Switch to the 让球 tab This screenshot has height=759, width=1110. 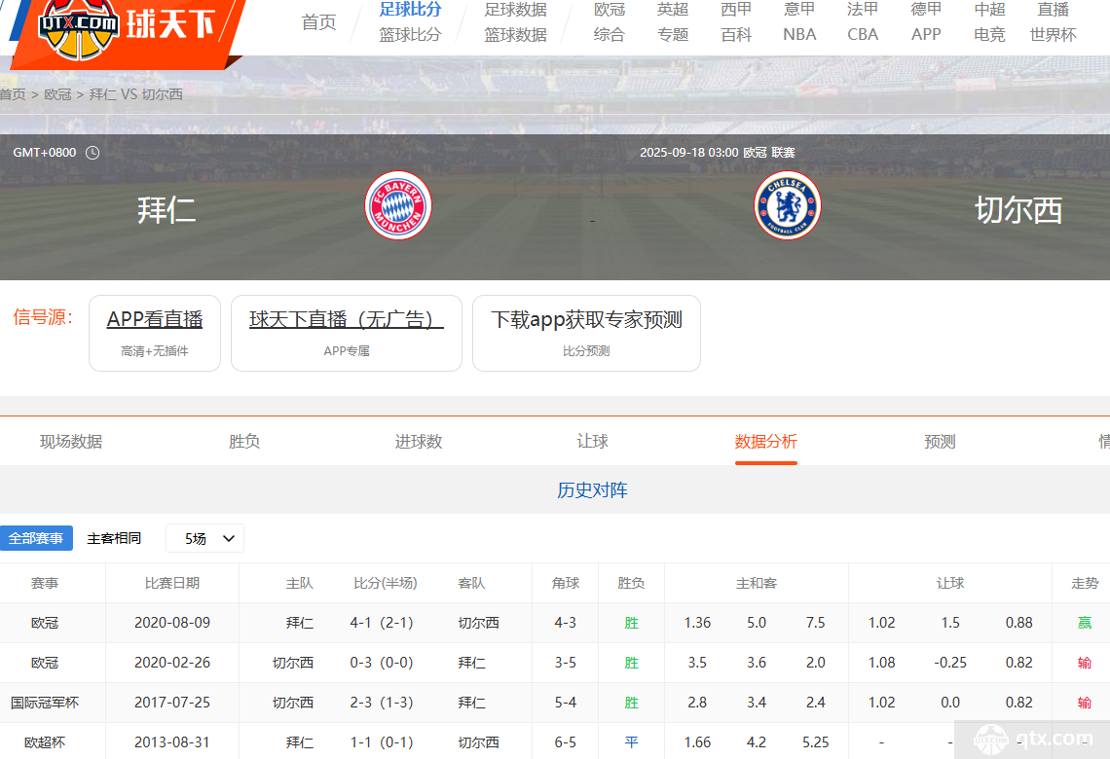point(593,442)
